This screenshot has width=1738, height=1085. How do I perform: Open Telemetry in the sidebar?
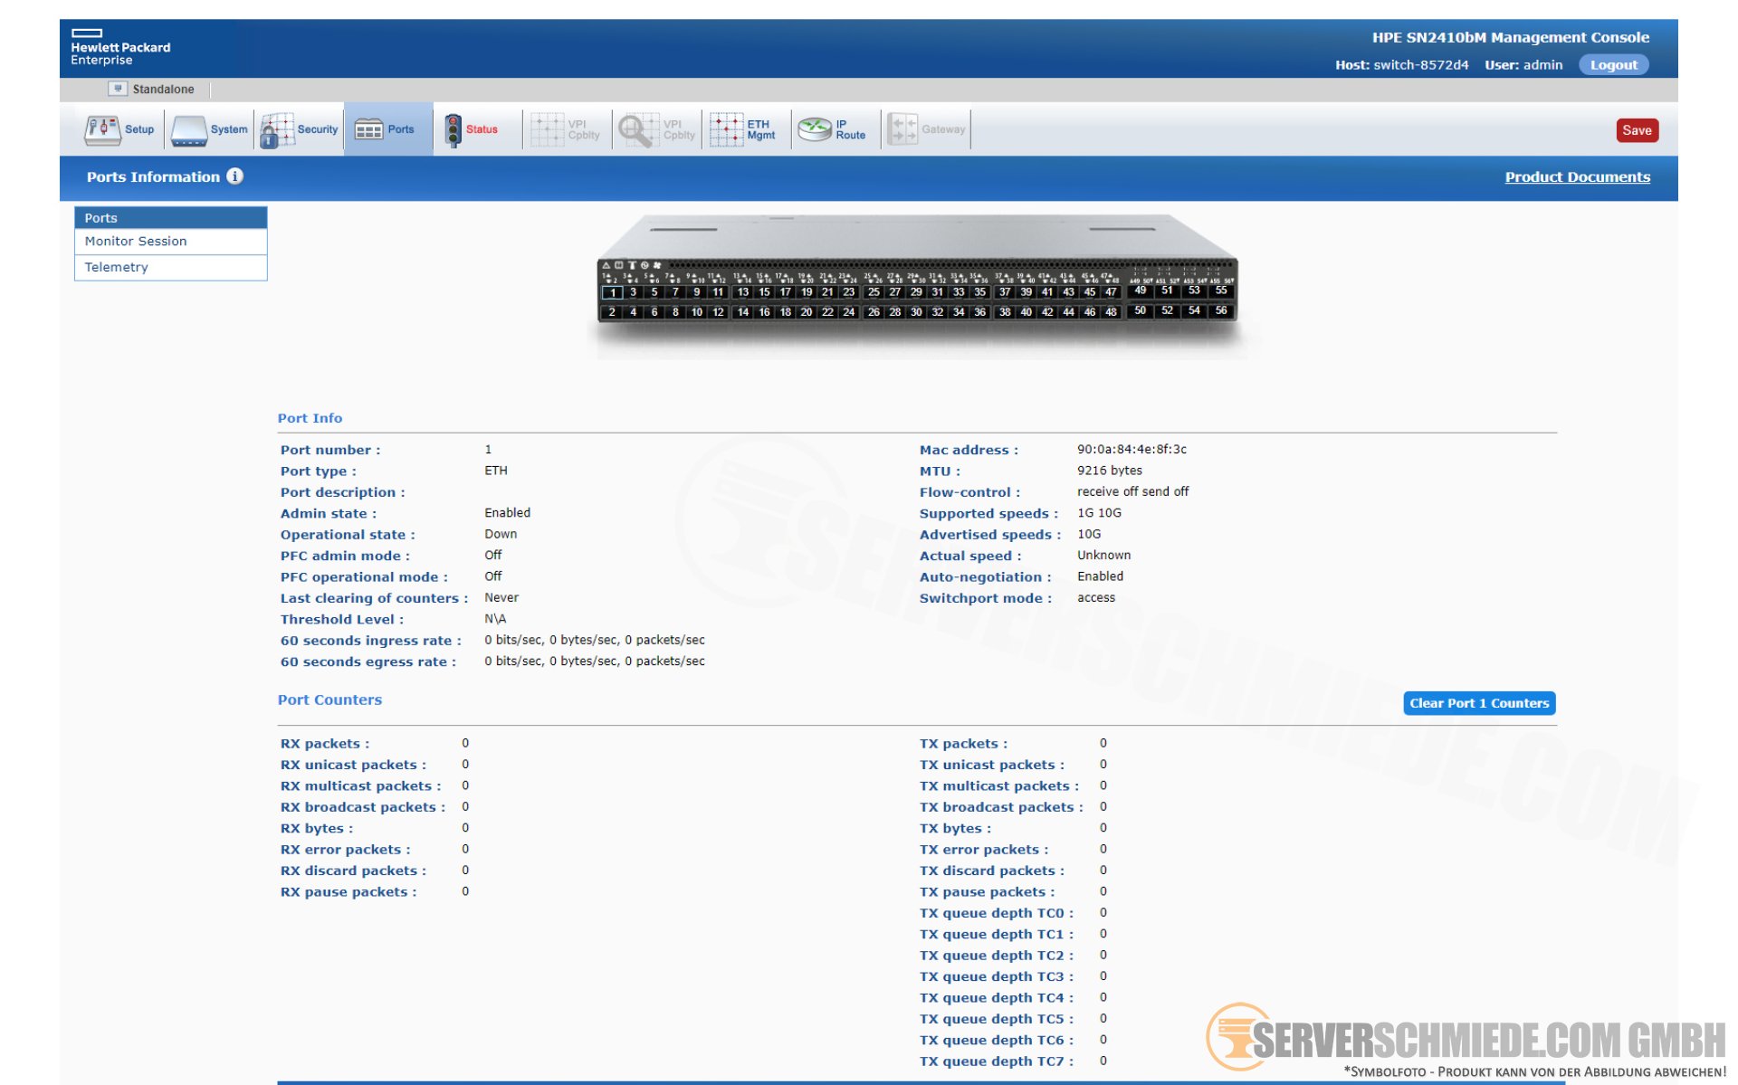pyautogui.click(x=116, y=267)
